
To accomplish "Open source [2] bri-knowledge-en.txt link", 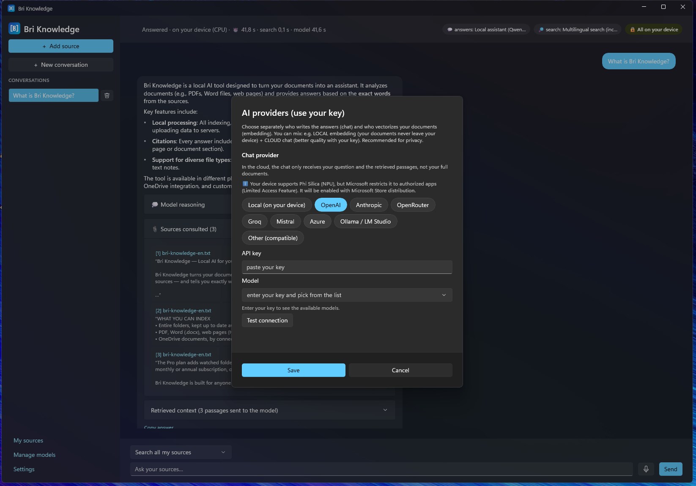I will tap(183, 311).
